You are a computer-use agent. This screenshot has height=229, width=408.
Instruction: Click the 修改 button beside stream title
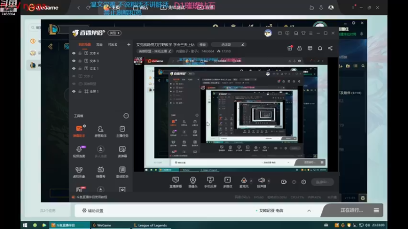coord(202,45)
